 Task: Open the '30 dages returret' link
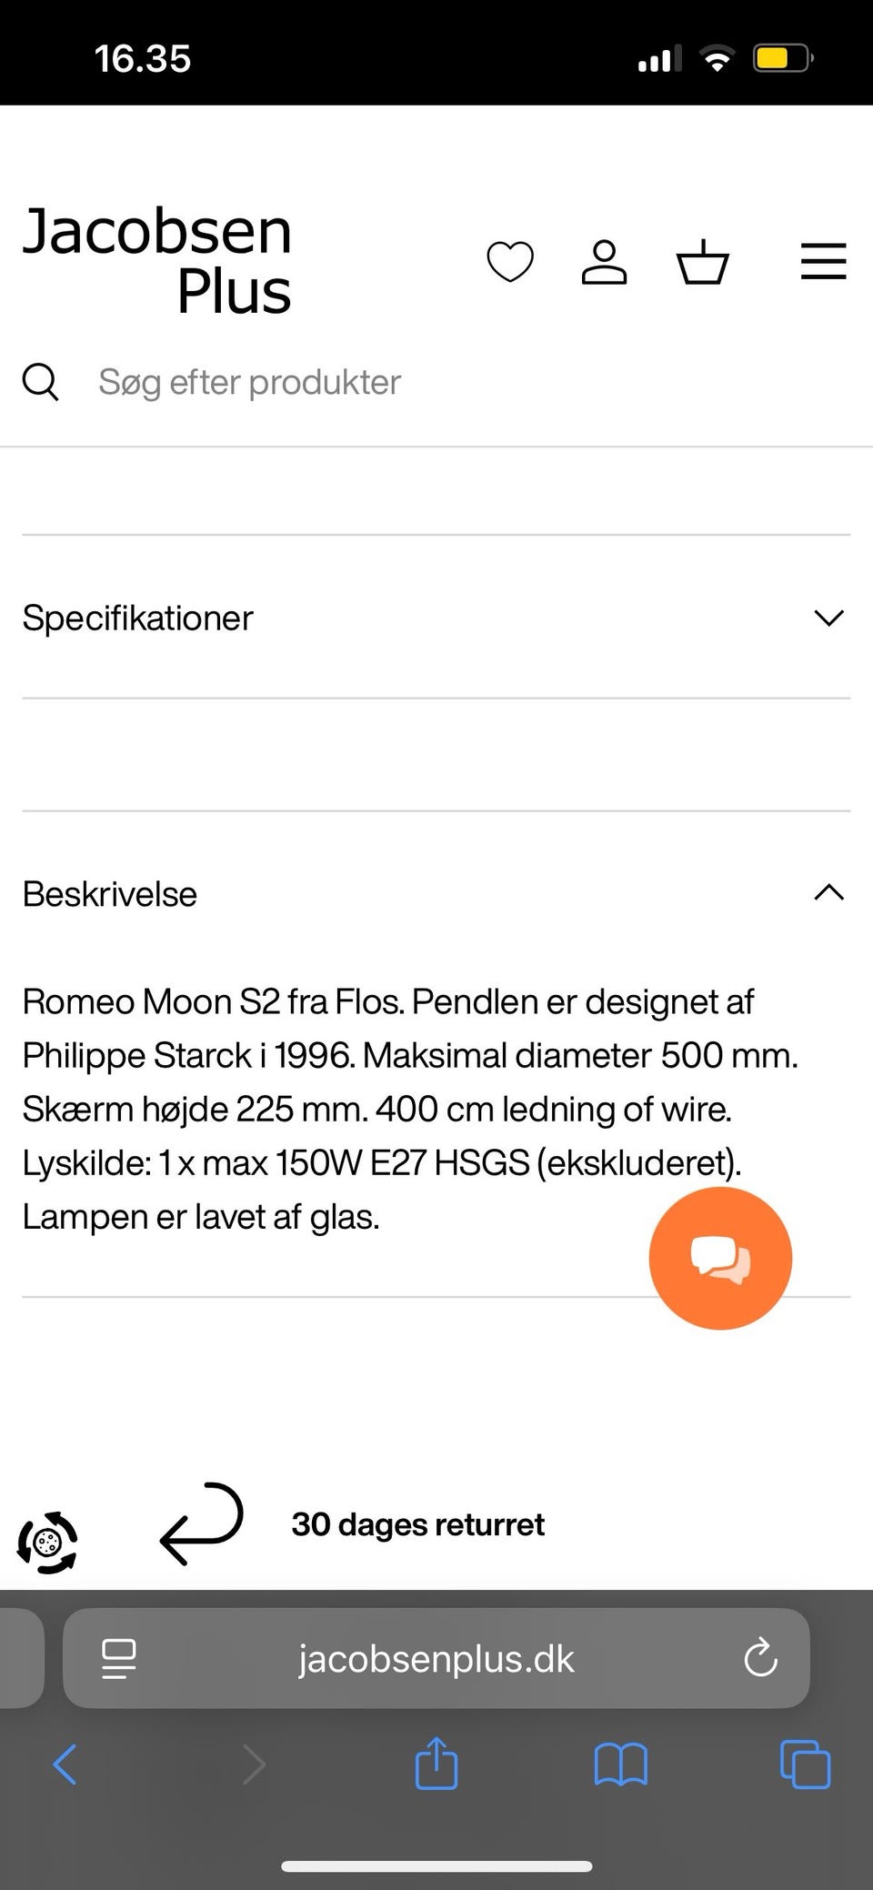click(417, 1524)
